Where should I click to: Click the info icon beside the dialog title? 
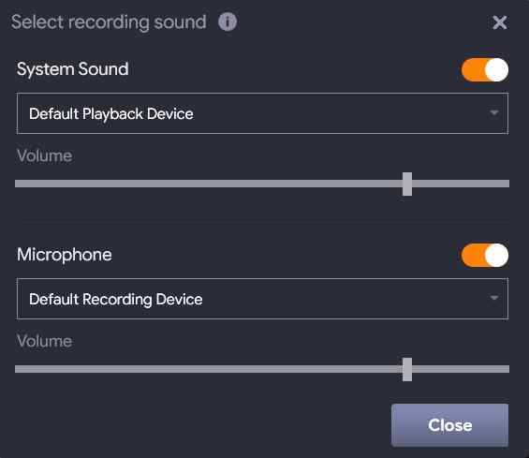228,22
